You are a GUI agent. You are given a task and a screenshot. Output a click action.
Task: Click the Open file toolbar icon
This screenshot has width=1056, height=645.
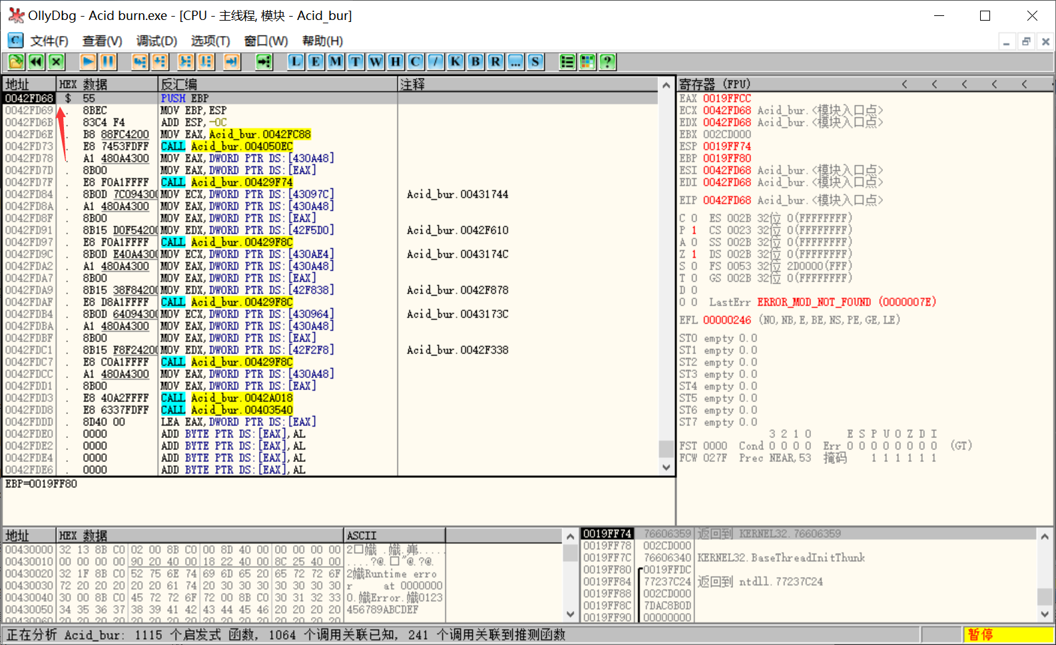[x=16, y=62]
